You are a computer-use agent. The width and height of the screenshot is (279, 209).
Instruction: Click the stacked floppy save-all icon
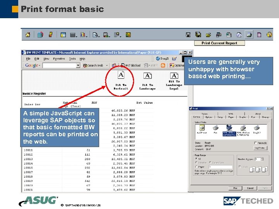coord(198,34)
